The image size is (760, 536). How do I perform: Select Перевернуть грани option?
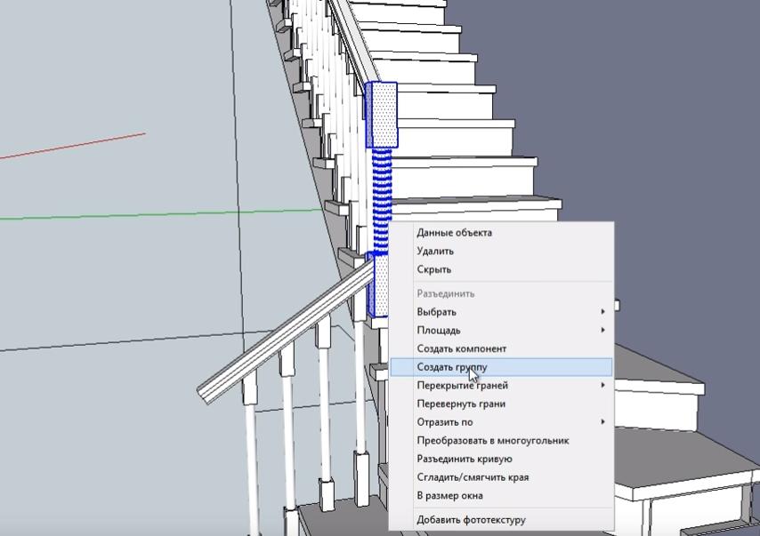[x=461, y=404]
